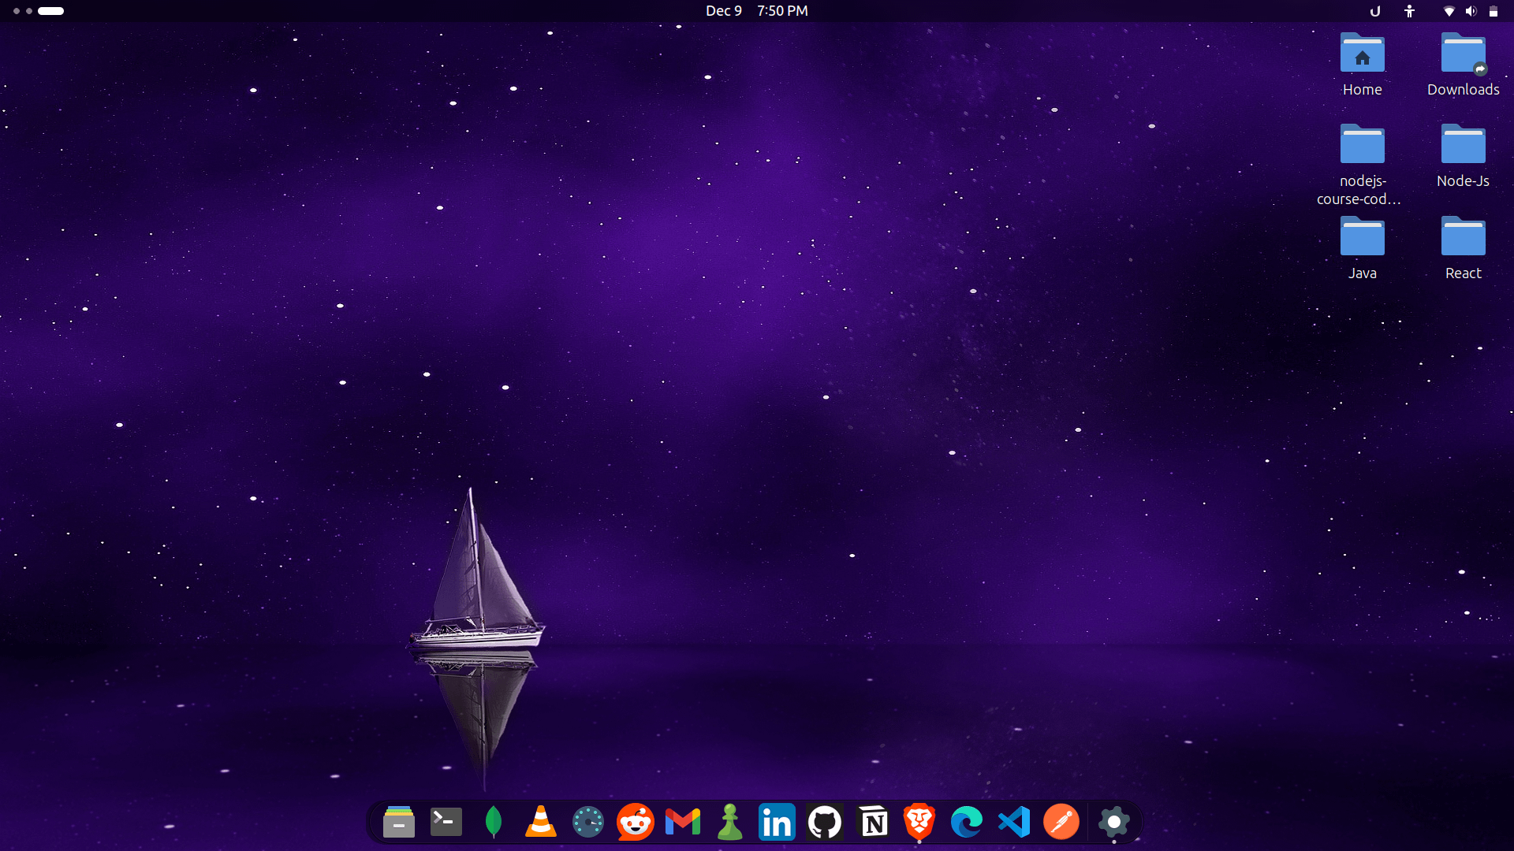Screen dimensions: 1514x851
Task: Open VLC media player
Action: coord(541,823)
